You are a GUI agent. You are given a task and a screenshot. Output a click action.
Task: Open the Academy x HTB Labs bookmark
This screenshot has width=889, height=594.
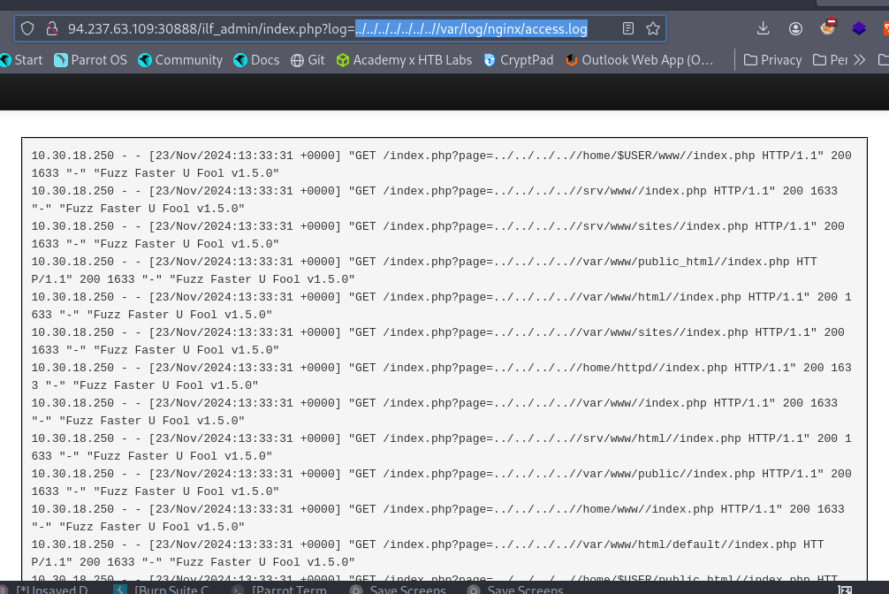[x=404, y=60]
